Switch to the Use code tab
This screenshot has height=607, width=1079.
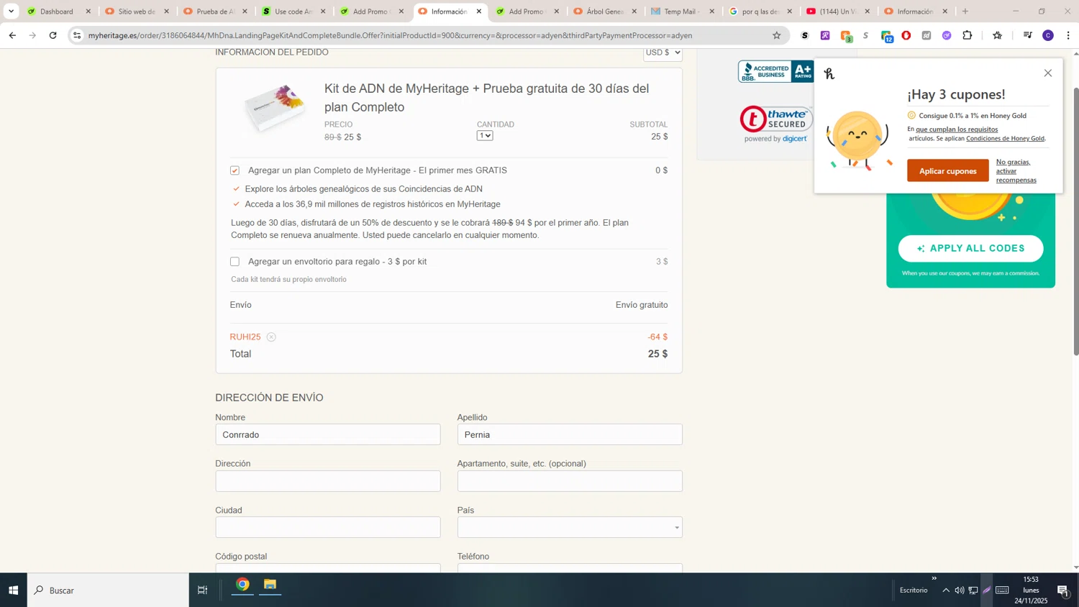coord(293,12)
